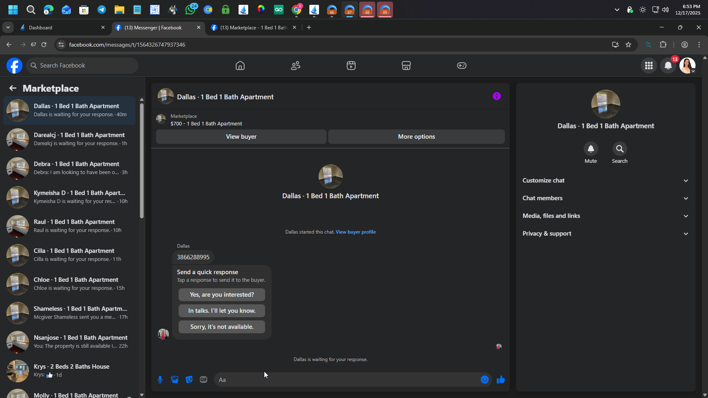Reload the page in browser

tap(44, 45)
